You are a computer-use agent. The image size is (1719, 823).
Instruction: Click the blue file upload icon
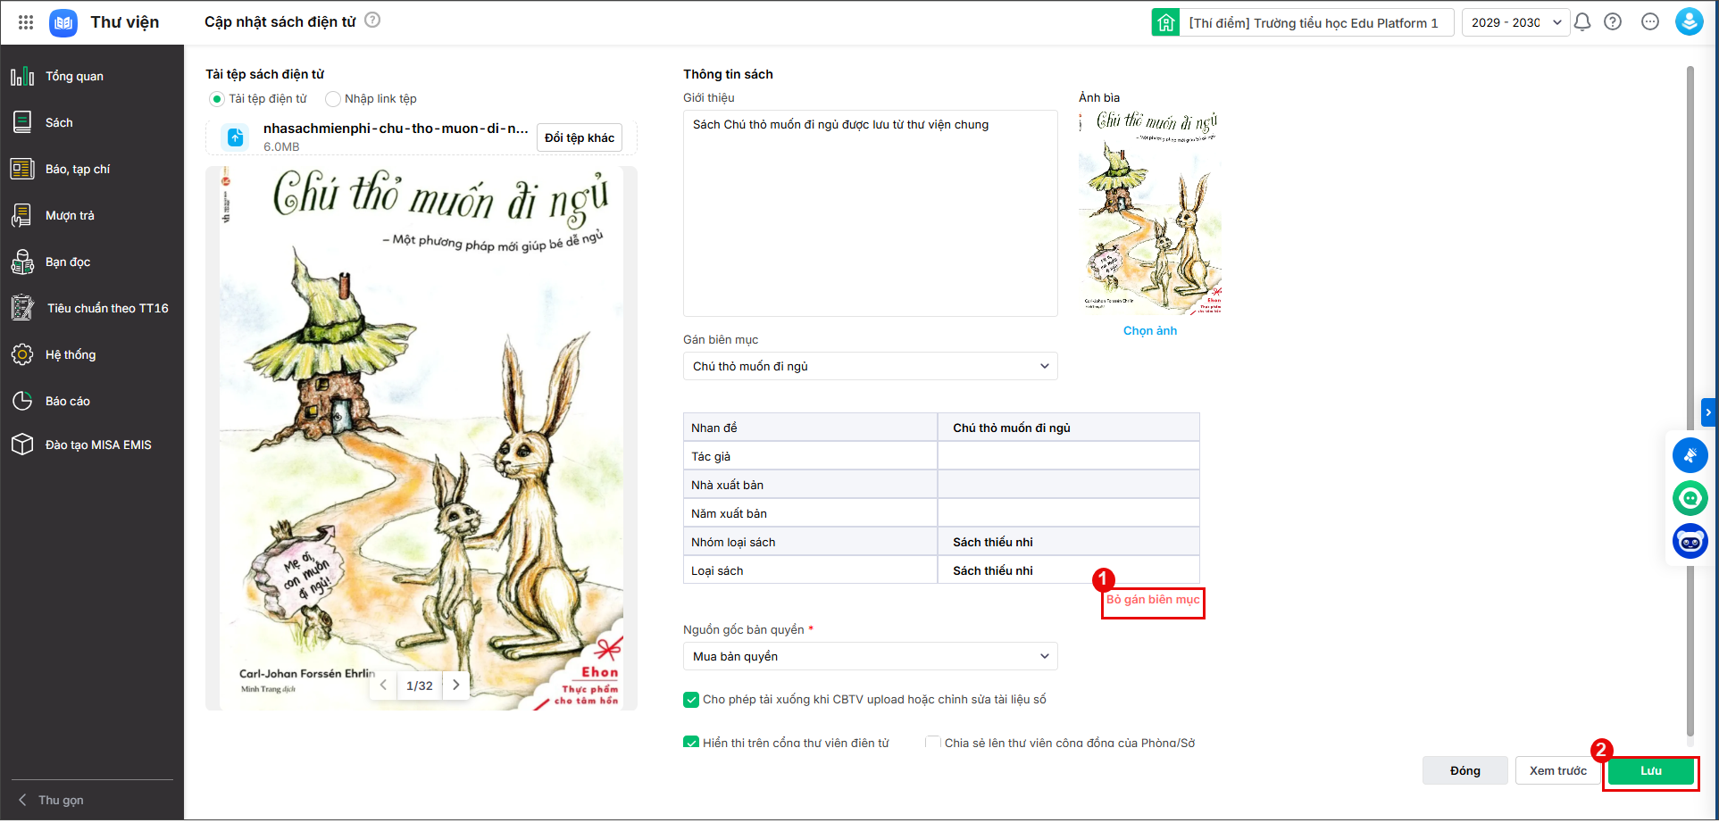[x=235, y=137]
